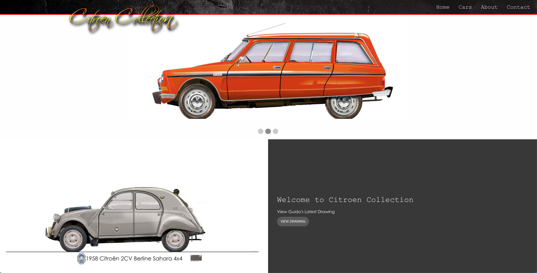
Task: Open the Cars navigation link
Action: pyautogui.click(x=465, y=7)
